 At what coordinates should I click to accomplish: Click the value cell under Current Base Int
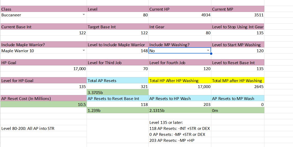(x=43, y=33)
